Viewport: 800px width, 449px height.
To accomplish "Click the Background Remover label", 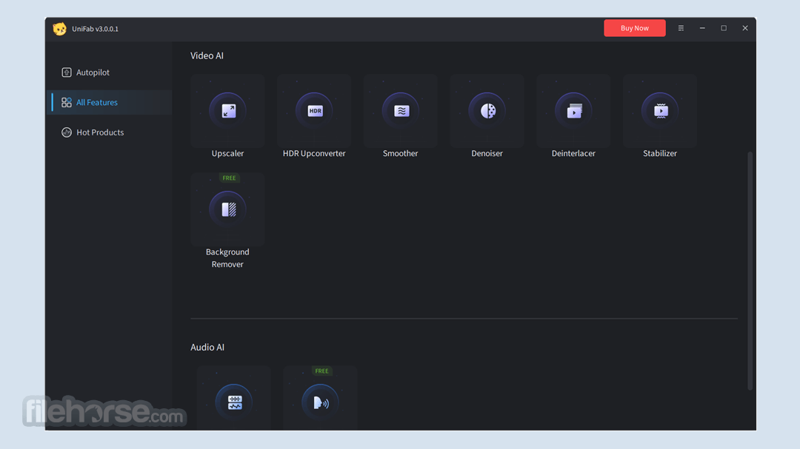I will pos(227,258).
